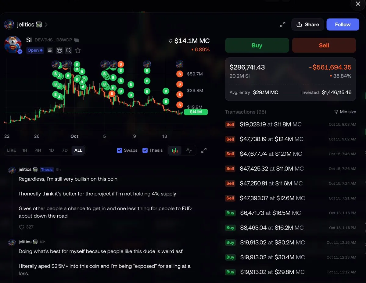Screen dimensions: 366x283
Task: Switch to candlestick chart view
Action: pos(175,150)
